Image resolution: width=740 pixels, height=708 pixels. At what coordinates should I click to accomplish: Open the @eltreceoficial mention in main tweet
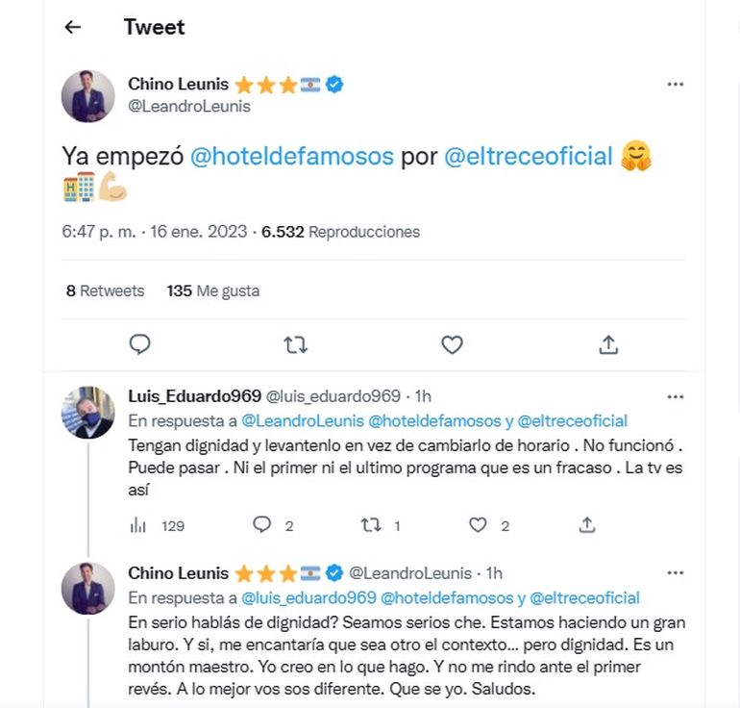(529, 156)
